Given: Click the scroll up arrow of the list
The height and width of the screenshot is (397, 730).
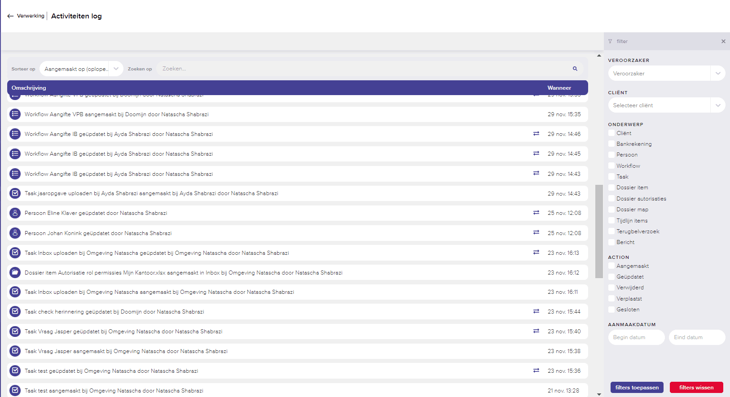Looking at the screenshot, I should coord(599,56).
